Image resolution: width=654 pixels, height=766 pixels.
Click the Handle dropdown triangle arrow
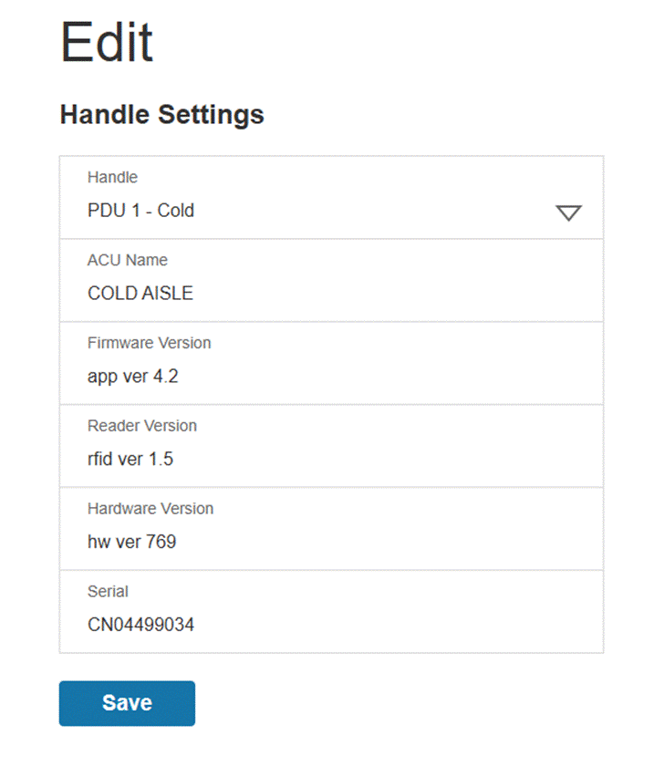567,213
